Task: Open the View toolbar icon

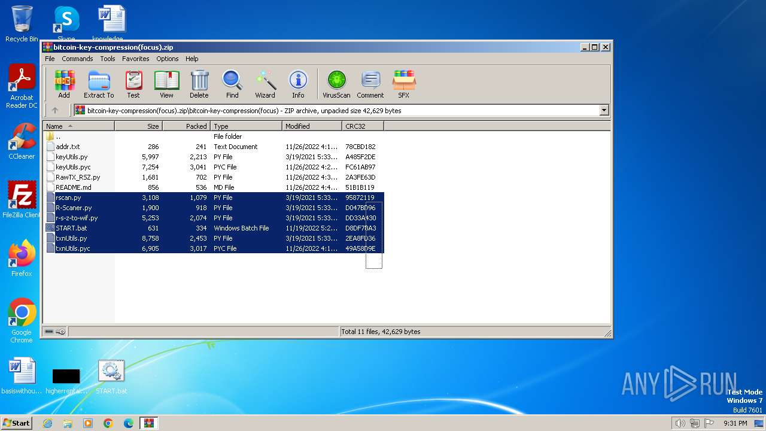Action: coord(166,84)
